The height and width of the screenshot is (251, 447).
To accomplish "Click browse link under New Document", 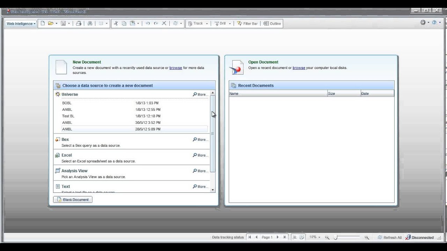I will tap(176, 68).
